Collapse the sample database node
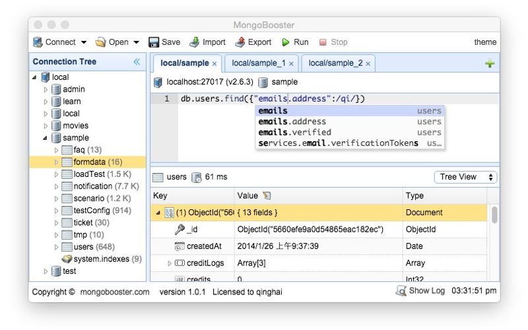The image size is (528, 330). pos(46,138)
